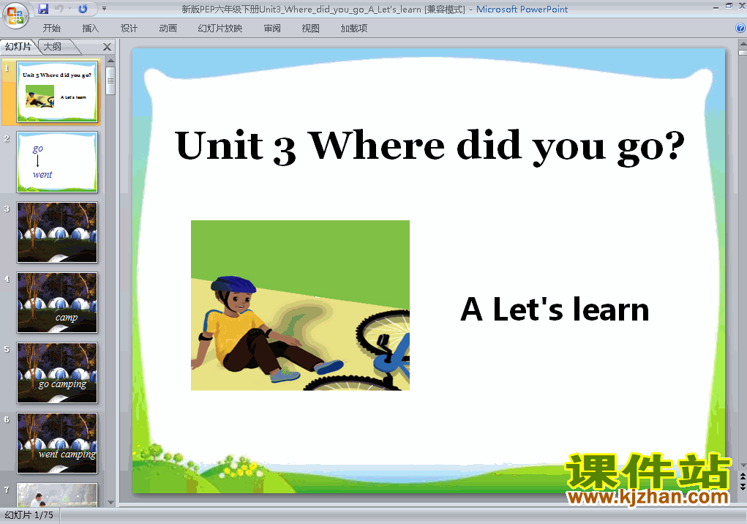Click the 'A Let's learn' text box
Screen dimensions: 747x524
[x=555, y=310]
